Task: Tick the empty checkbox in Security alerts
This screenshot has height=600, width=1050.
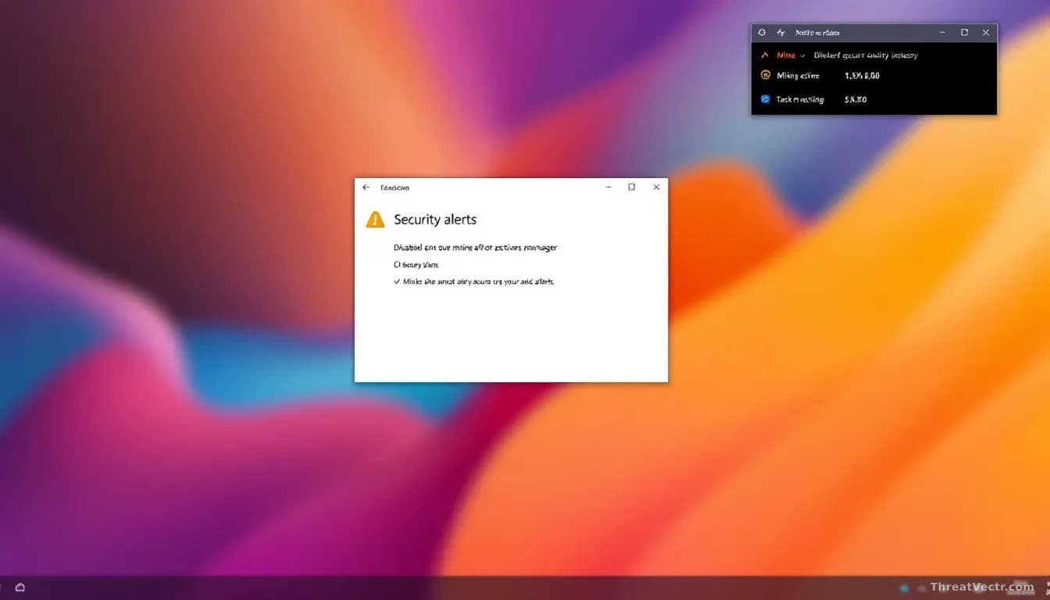Action: [397, 265]
